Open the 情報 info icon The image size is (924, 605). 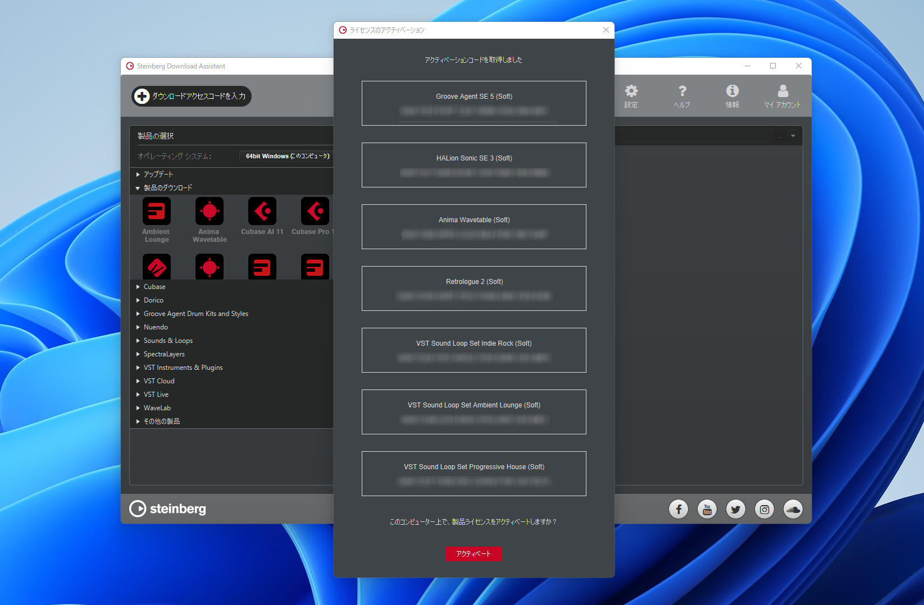(x=732, y=96)
